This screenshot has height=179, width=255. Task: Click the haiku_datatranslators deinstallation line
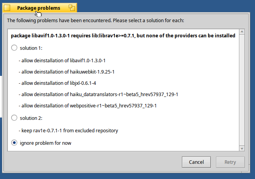pyautogui.click(x=98, y=94)
